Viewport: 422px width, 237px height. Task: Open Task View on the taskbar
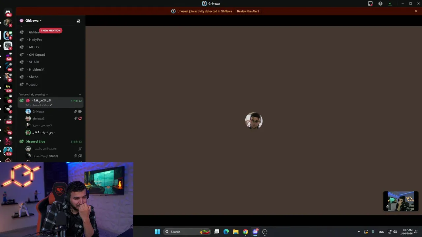point(217,232)
